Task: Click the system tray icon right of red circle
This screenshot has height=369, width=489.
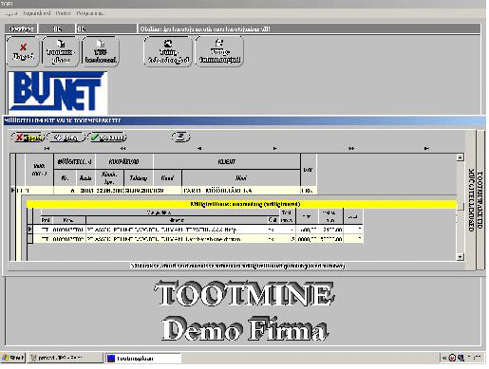Action: point(461,358)
